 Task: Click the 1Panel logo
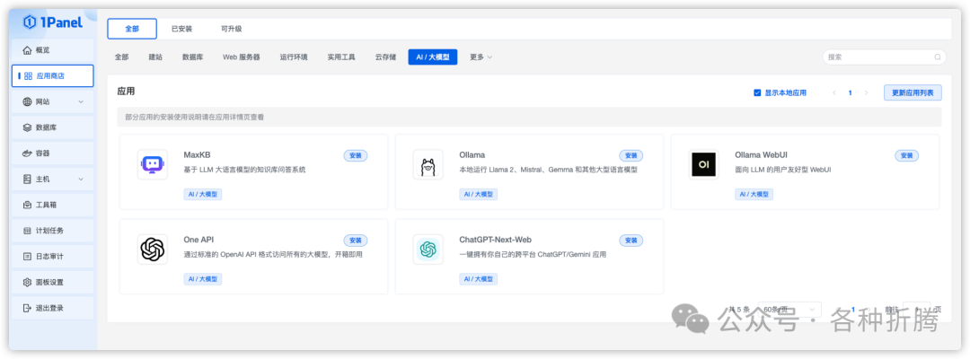[52, 22]
